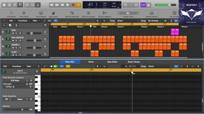
Task: Open the LCD display mode dropdown arrow
Action: 120,5
